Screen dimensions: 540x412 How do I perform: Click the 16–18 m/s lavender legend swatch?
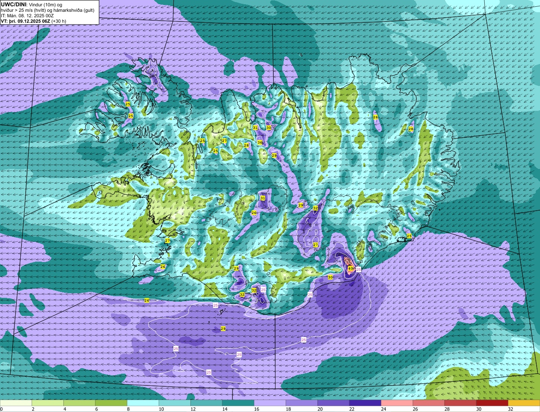coord(270,403)
